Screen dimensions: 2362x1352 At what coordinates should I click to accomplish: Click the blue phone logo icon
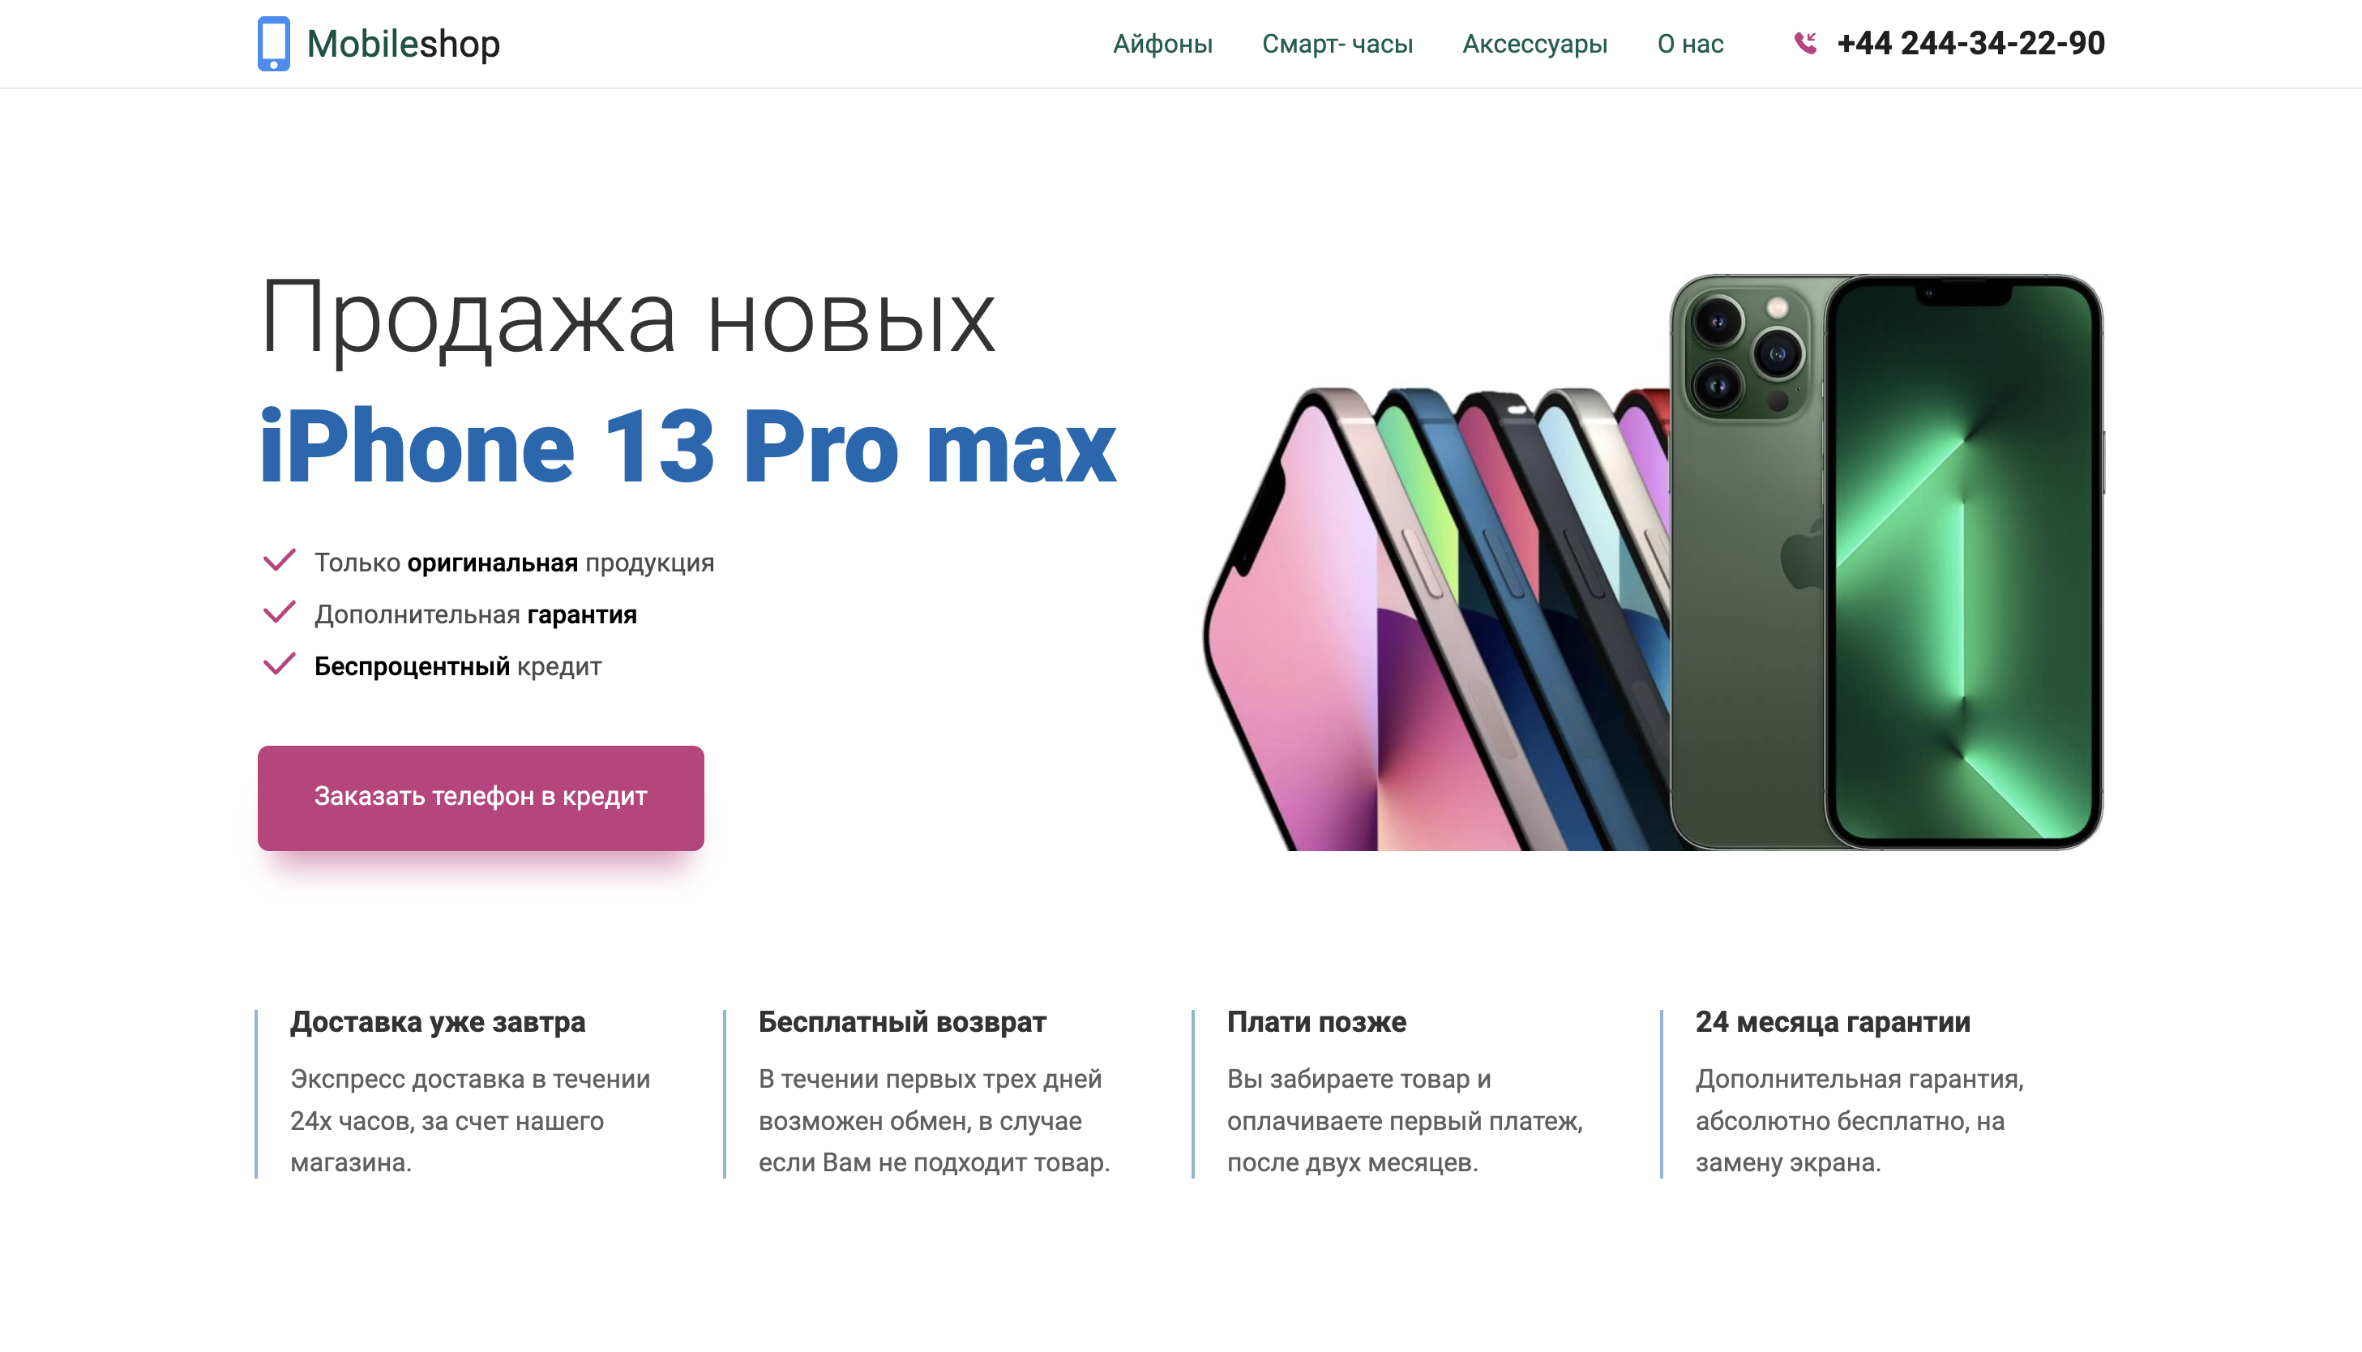pos(273,44)
